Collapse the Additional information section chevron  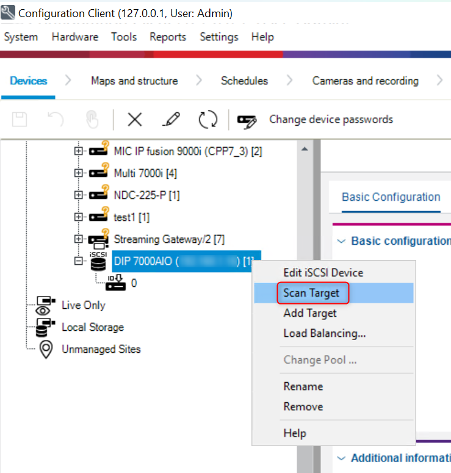pos(341,458)
